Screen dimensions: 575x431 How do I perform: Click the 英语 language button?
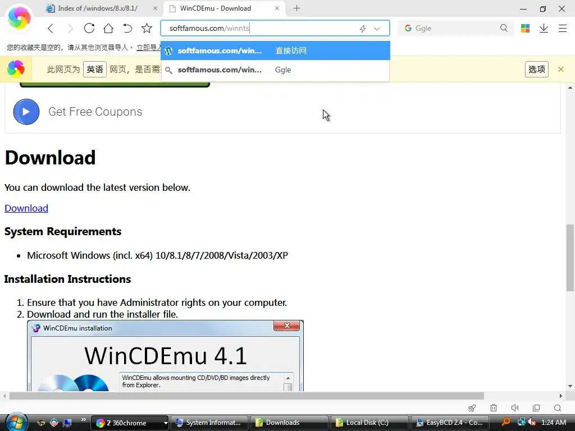coord(94,69)
